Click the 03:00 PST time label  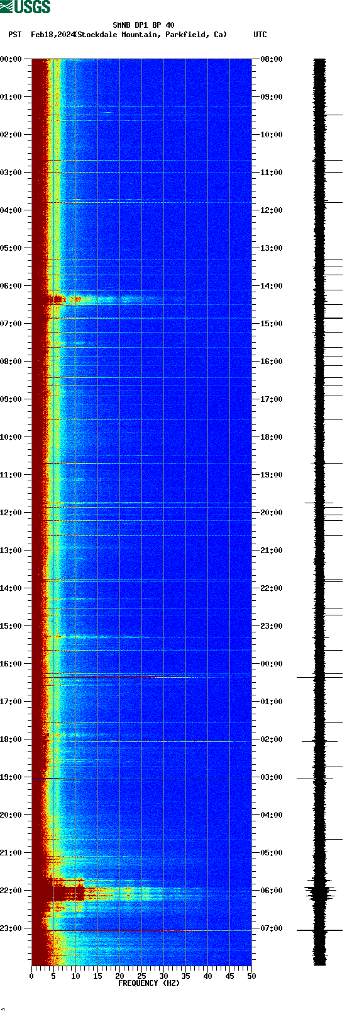(x=11, y=173)
